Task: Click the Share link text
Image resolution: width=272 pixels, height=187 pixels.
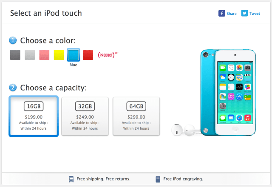Action: tap(232, 14)
